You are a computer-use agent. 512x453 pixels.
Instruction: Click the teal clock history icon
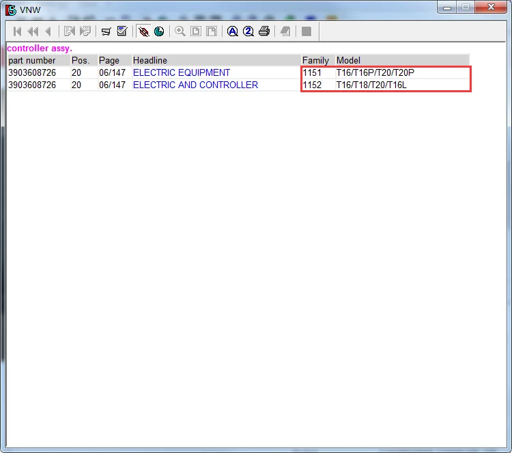(159, 31)
